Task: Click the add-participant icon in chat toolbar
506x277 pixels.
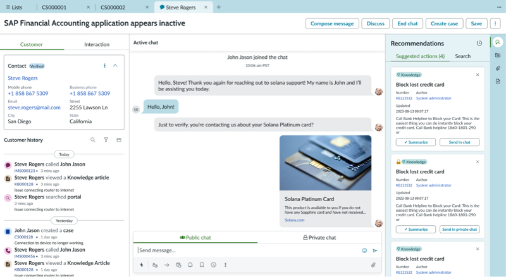Action: pos(155,265)
